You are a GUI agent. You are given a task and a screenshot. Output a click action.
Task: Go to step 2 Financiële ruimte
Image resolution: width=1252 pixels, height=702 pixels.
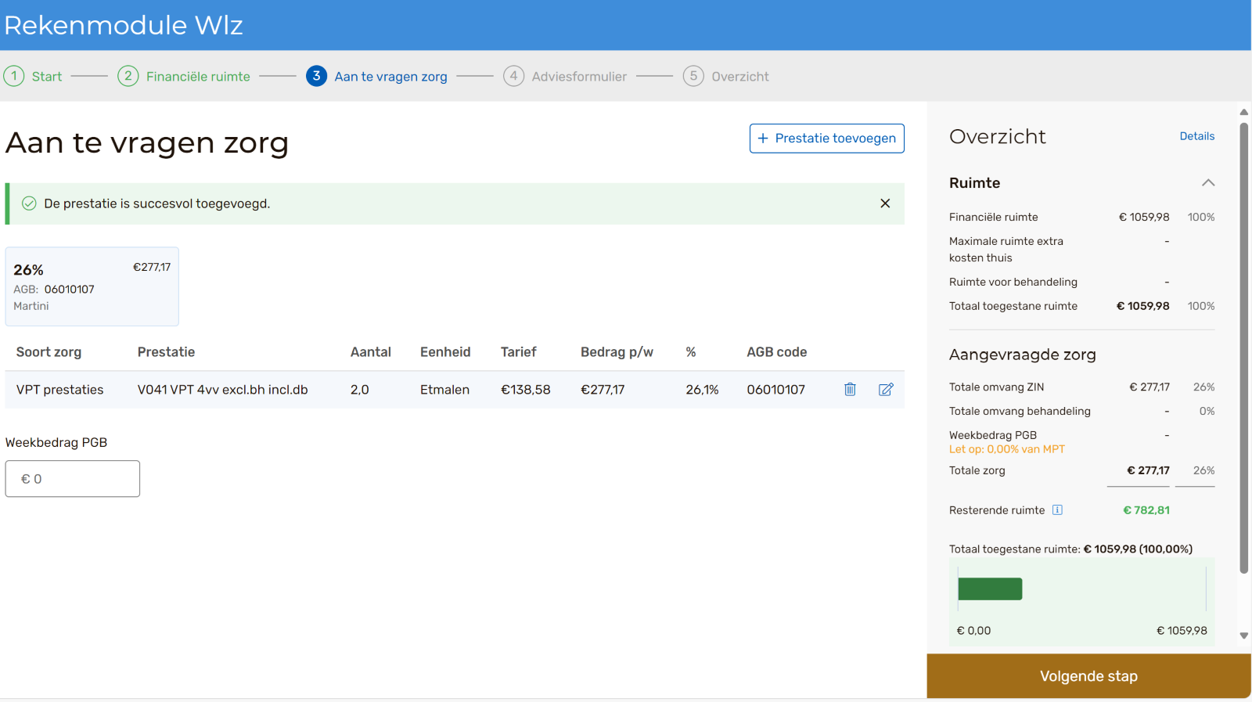point(184,76)
